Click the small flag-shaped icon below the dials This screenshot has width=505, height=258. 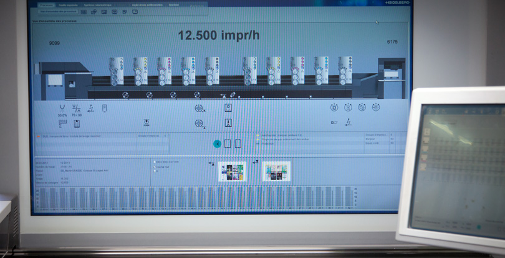pyautogui.click(x=334, y=122)
